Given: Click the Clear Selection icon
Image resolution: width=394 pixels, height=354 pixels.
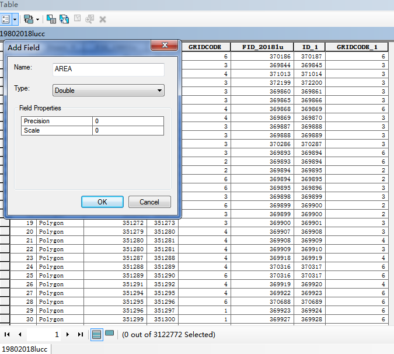Looking at the screenshot, I should pyautogui.click(x=78, y=18).
